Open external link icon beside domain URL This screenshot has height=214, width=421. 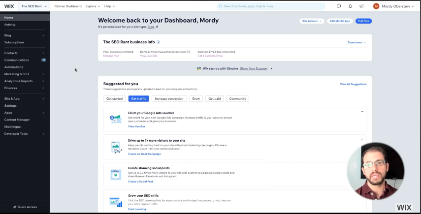click(x=189, y=52)
